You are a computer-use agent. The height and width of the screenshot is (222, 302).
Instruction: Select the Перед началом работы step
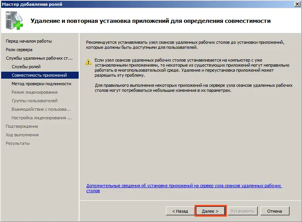[29, 41]
